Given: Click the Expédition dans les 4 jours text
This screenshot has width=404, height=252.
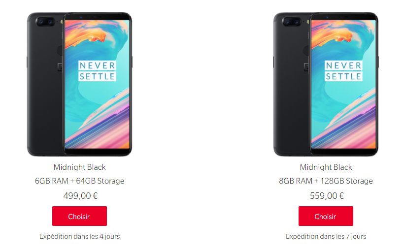Looking at the screenshot, I should pyautogui.click(x=80, y=236).
